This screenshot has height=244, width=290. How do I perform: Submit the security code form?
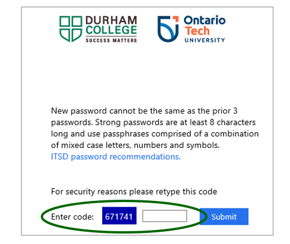click(x=224, y=217)
